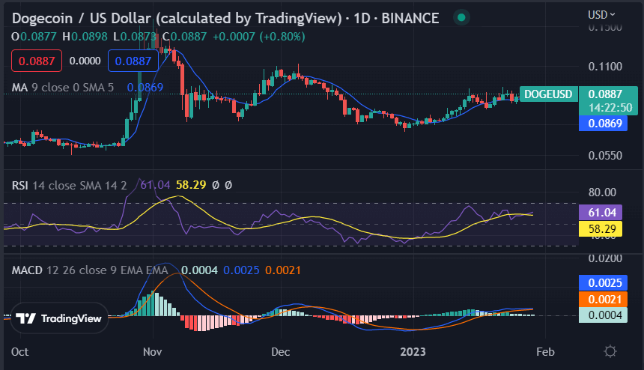This screenshot has width=644, height=370.
Task: Click the 2023 label on time axis
Action: tap(411, 351)
